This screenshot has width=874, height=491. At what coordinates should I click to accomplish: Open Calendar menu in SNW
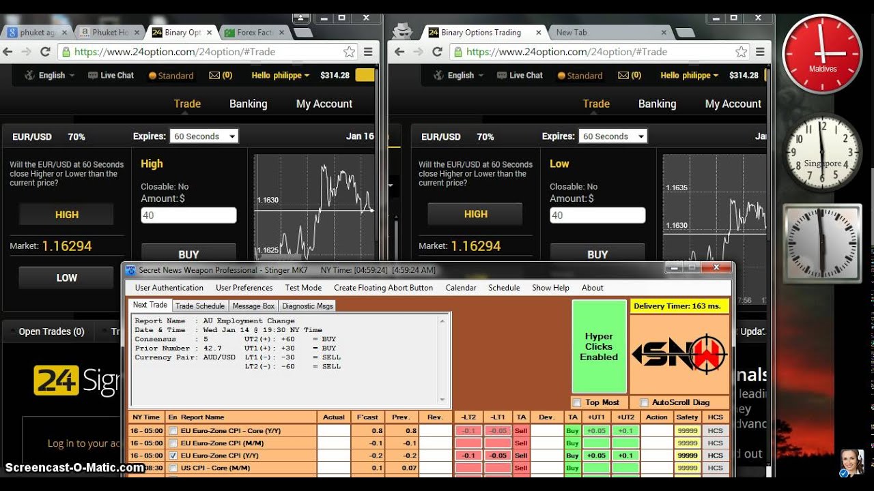461,288
